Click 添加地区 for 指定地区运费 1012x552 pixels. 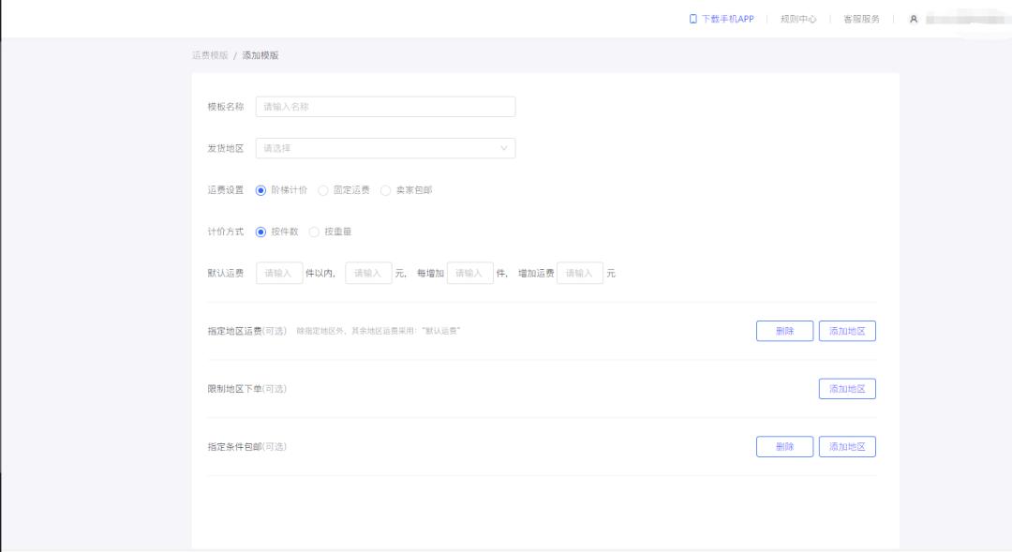click(x=847, y=331)
